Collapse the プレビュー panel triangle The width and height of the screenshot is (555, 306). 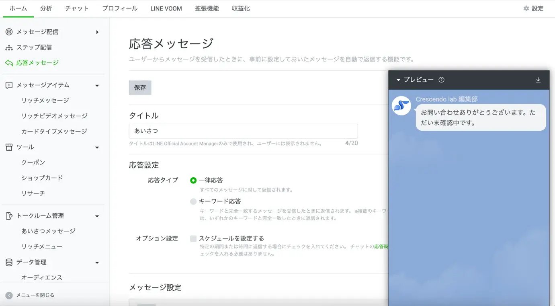coord(398,80)
